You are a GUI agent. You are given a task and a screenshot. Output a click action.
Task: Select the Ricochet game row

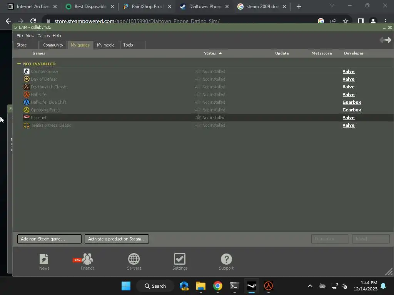click(208, 118)
